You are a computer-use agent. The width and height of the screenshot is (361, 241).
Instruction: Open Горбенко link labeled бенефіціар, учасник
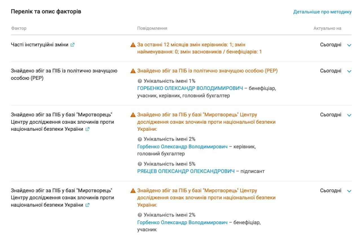pyautogui.click(x=182, y=222)
